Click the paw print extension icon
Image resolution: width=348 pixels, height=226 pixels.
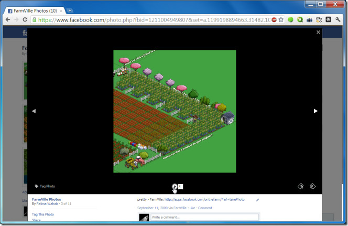[x=319, y=20]
